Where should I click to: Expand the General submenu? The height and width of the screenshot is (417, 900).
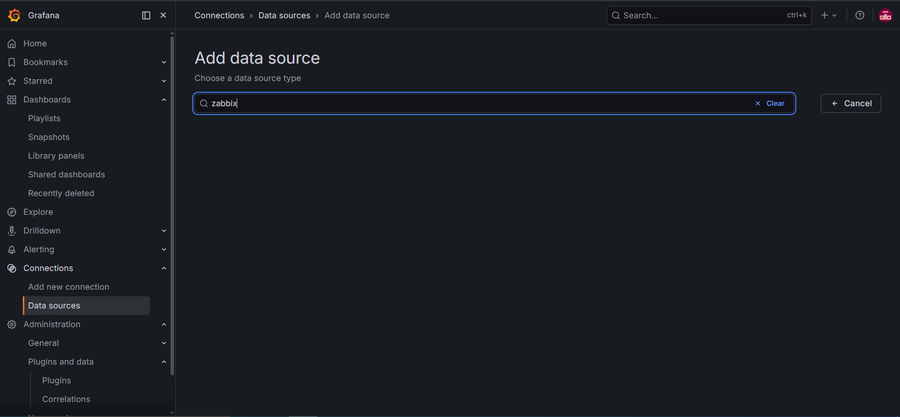164,343
